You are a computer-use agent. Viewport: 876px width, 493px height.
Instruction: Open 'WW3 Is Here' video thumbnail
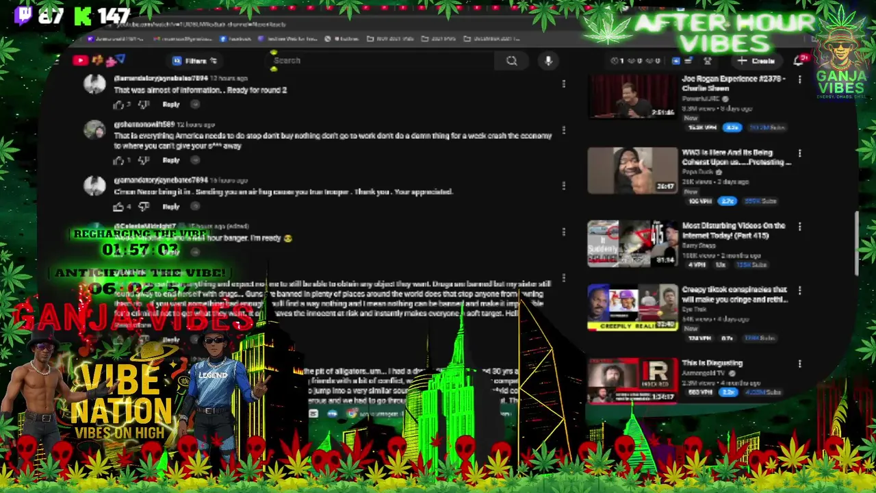click(x=633, y=170)
